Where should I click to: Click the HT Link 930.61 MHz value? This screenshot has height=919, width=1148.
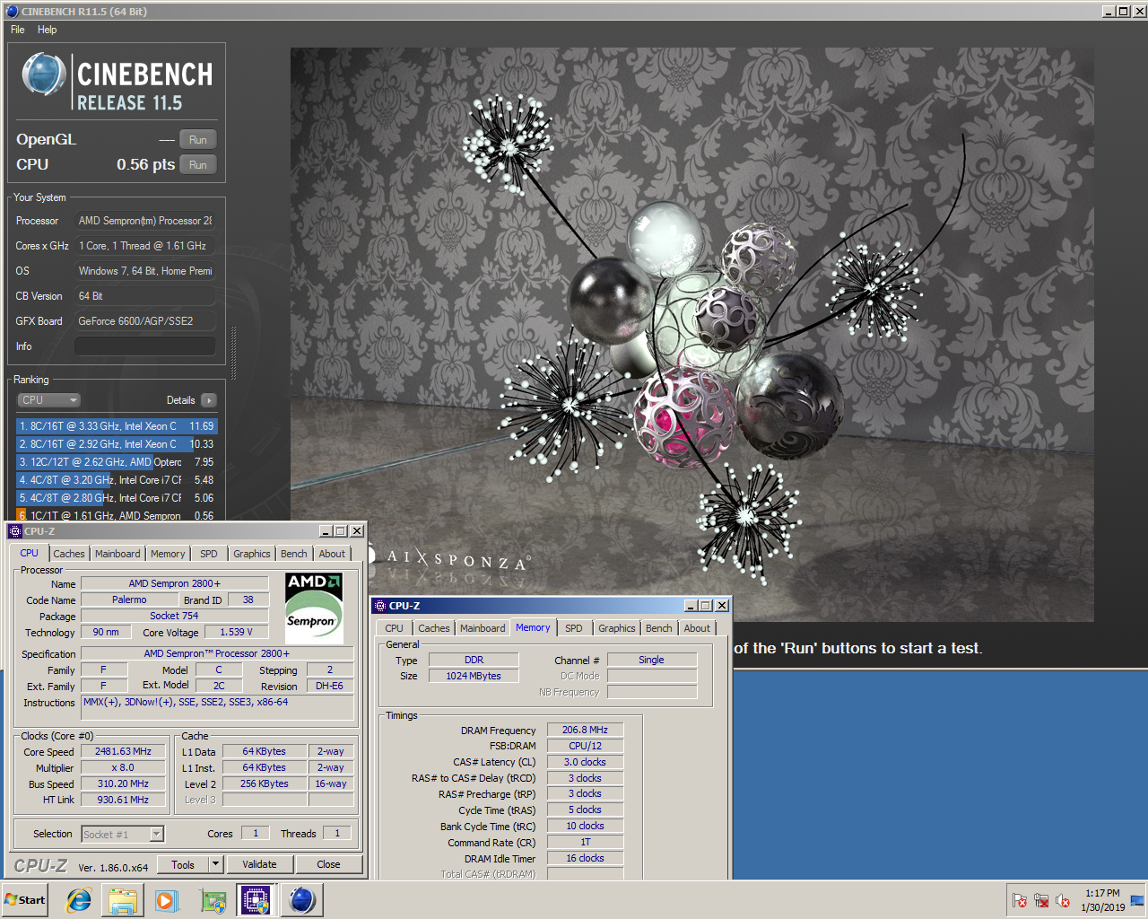pos(124,800)
